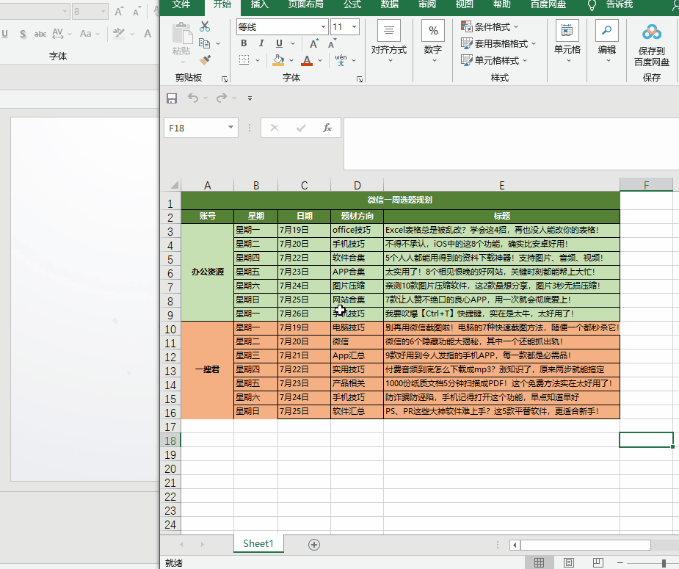Click the Cut scissors icon

[205, 26]
